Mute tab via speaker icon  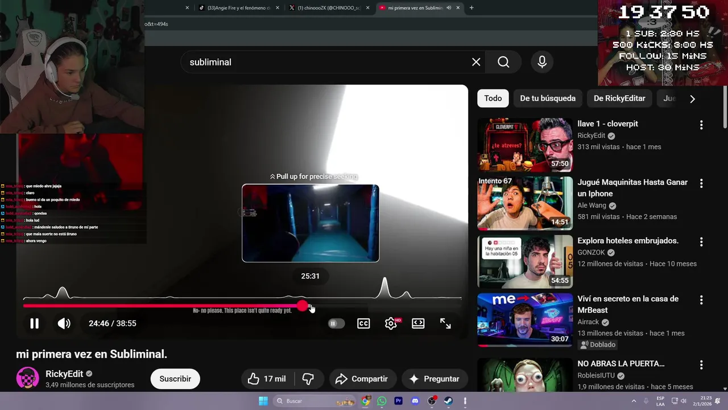449,8
